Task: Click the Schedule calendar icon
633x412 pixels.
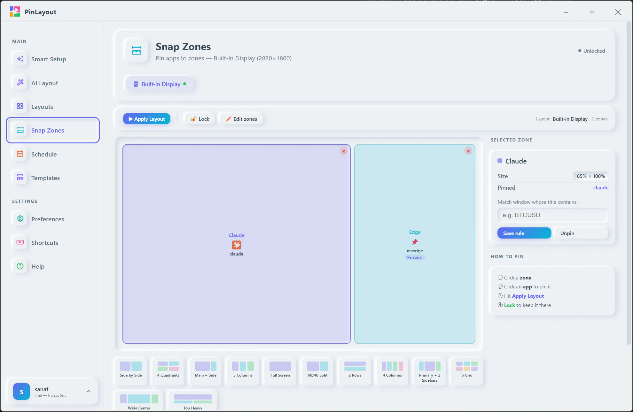Action: click(x=20, y=154)
